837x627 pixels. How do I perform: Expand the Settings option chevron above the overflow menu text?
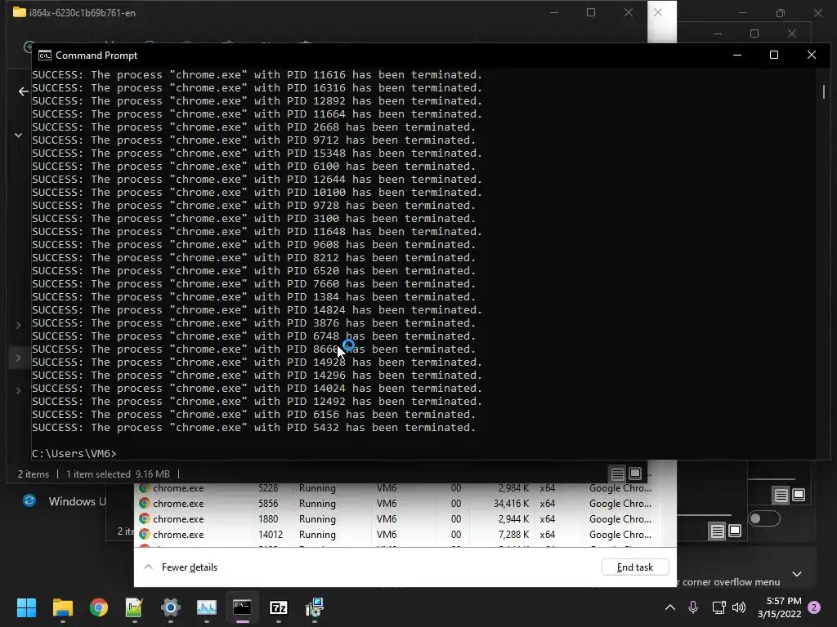797,574
